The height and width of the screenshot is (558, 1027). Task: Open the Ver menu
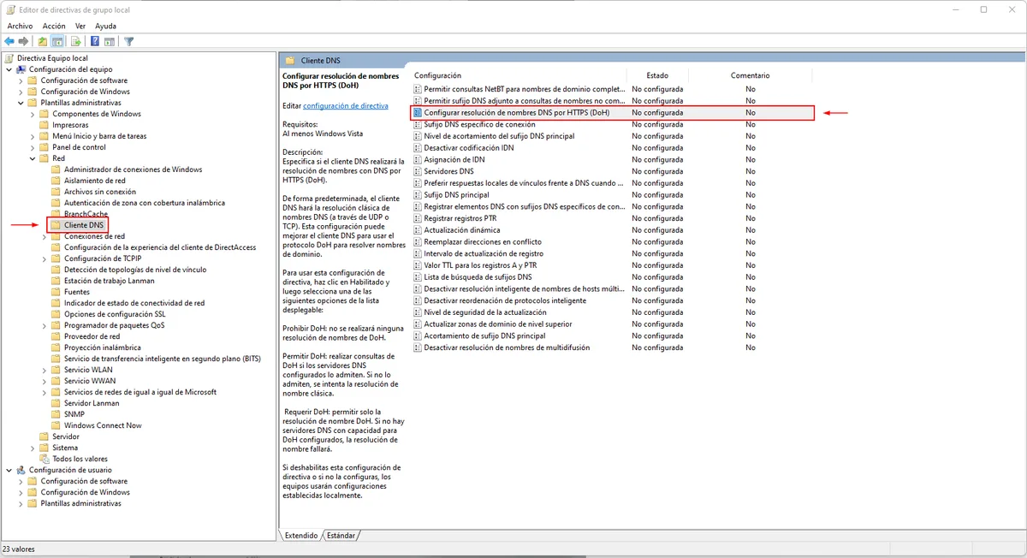80,26
